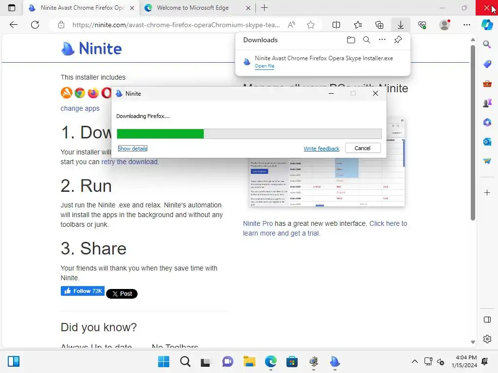Click Ninite Pro link

tap(258, 223)
